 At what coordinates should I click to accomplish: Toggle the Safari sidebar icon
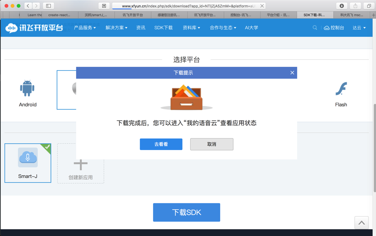[49, 6]
